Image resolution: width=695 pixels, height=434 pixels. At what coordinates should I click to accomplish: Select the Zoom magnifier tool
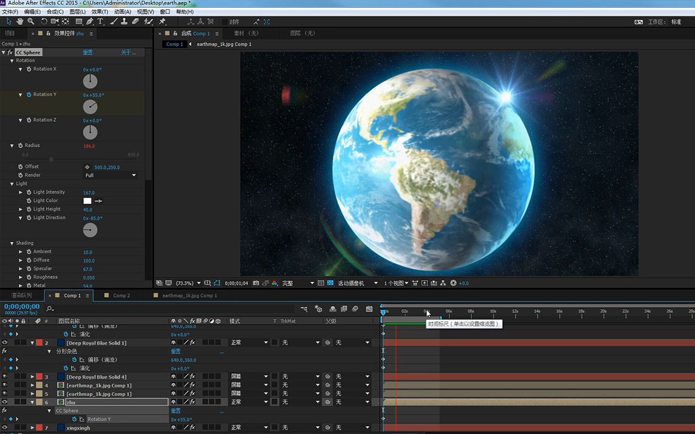[x=31, y=21]
